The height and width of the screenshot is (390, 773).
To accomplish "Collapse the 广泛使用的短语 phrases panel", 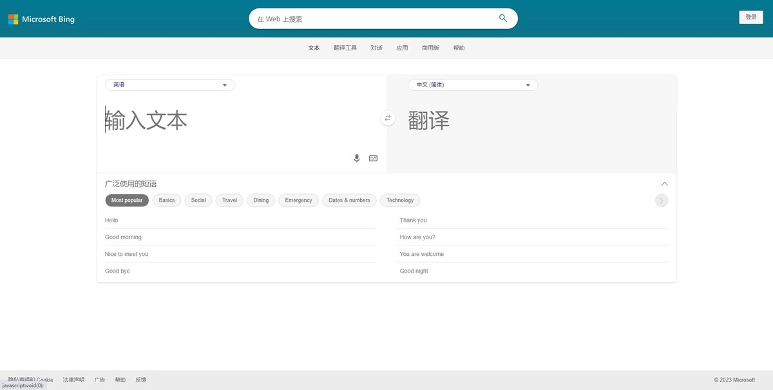I will point(664,184).
